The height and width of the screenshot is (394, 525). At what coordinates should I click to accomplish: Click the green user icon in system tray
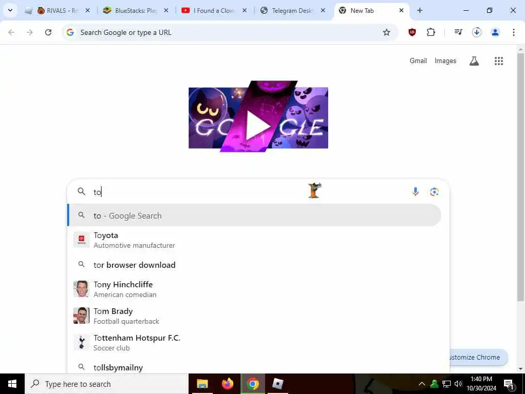tap(434, 384)
